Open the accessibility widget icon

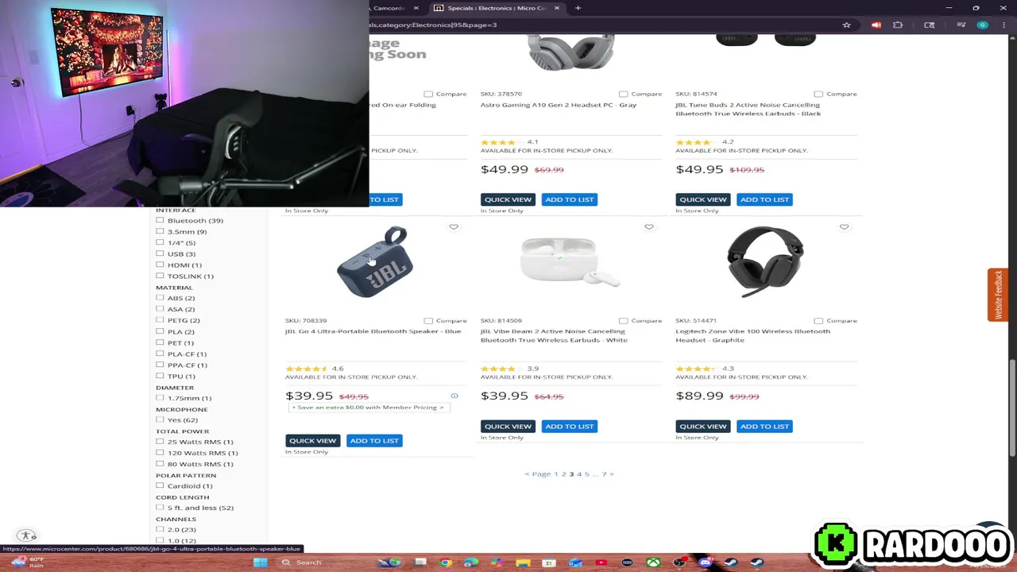coord(26,535)
